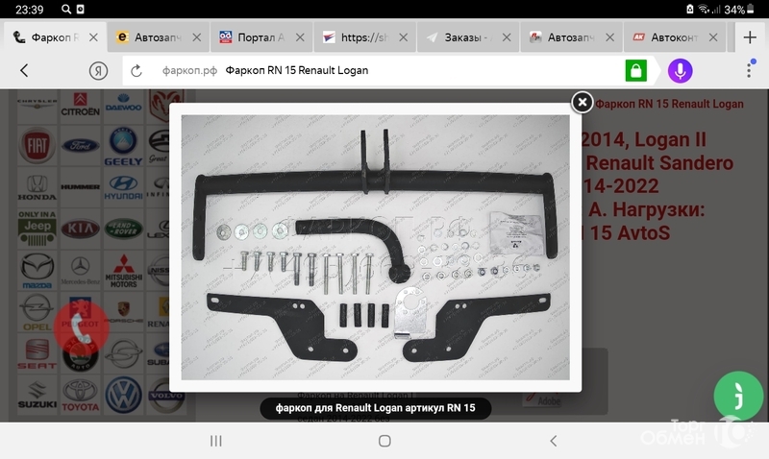The height and width of the screenshot is (459, 769).
Task: Tap the Mercedes-Benz brand logo
Action: [80, 271]
